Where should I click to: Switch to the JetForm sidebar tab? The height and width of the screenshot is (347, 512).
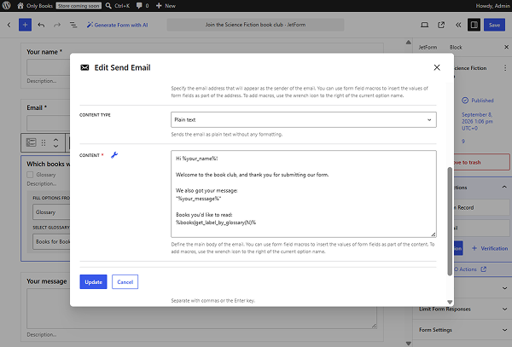click(x=428, y=47)
